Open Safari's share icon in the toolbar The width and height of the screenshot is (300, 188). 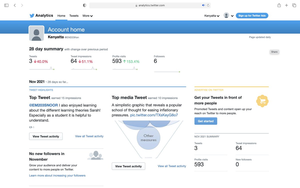tap(279, 5)
